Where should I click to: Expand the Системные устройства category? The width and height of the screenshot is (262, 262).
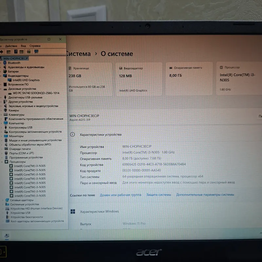click(3, 204)
